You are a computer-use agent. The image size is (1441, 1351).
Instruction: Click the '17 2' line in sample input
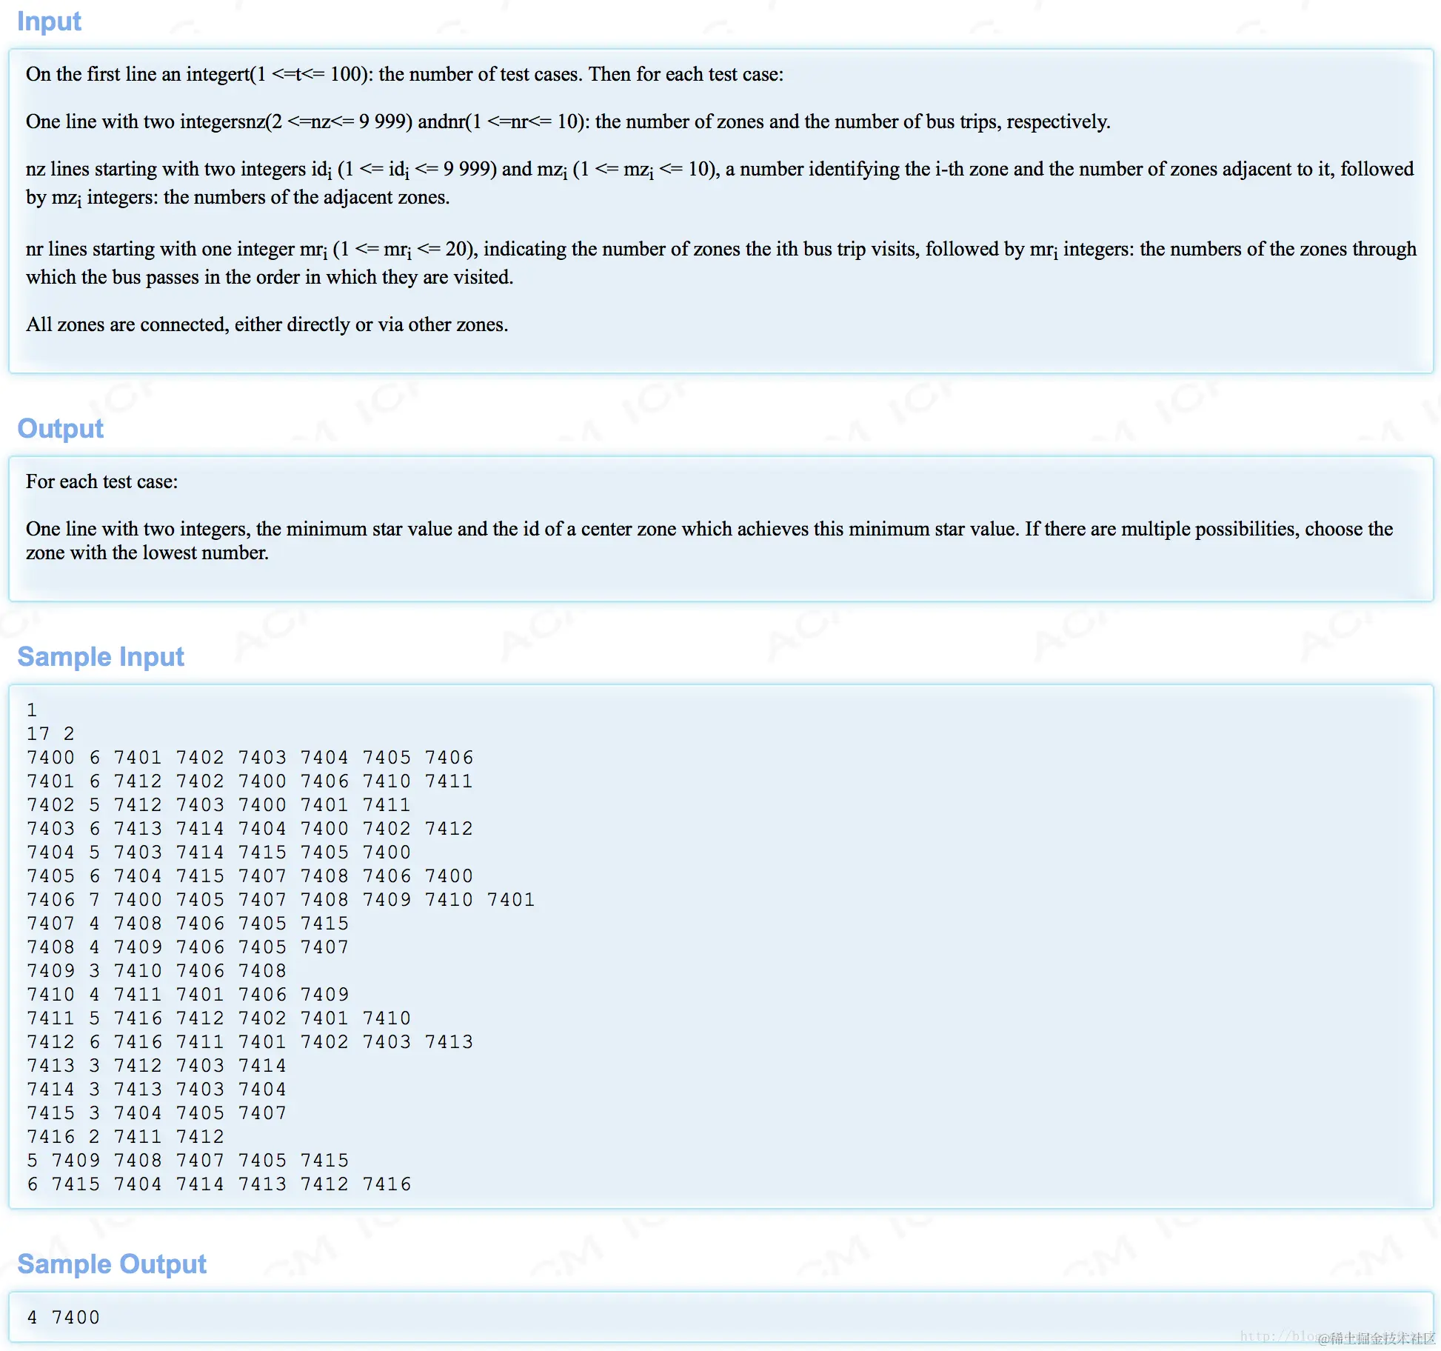pos(50,734)
